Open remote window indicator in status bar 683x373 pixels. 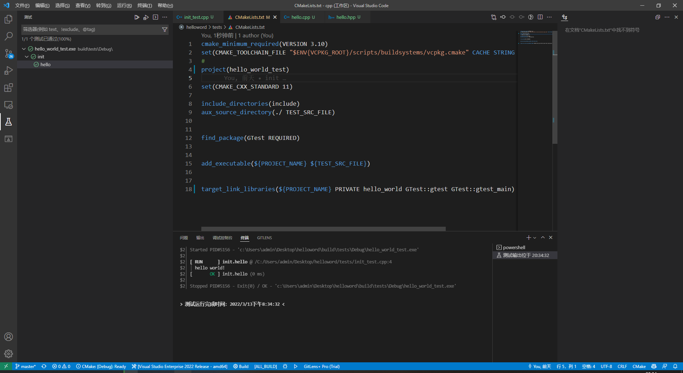(x=6, y=366)
